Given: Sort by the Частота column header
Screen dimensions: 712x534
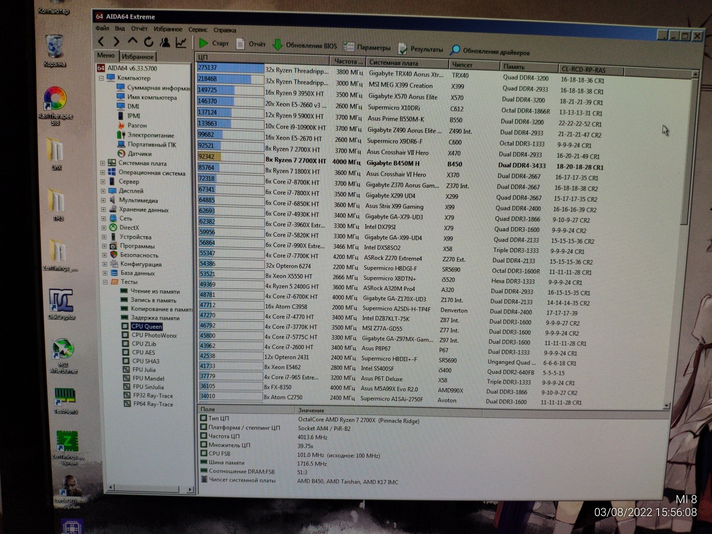Looking at the screenshot, I should [x=348, y=61].
